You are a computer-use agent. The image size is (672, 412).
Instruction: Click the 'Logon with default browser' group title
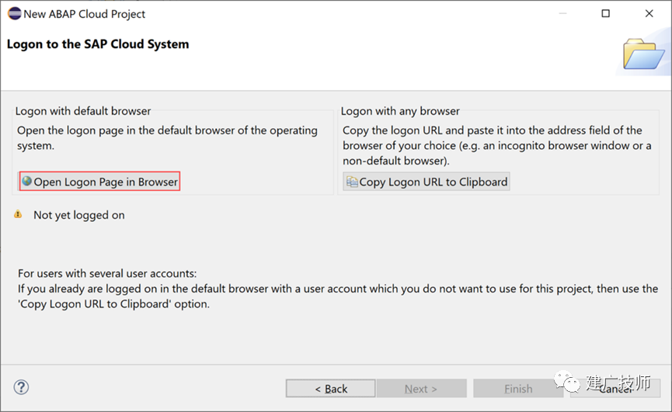tap(83, 111)
